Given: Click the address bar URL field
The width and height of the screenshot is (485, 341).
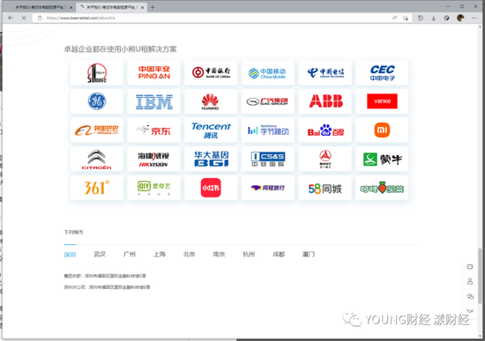Looking at the screenshot, I should [213, 18].
